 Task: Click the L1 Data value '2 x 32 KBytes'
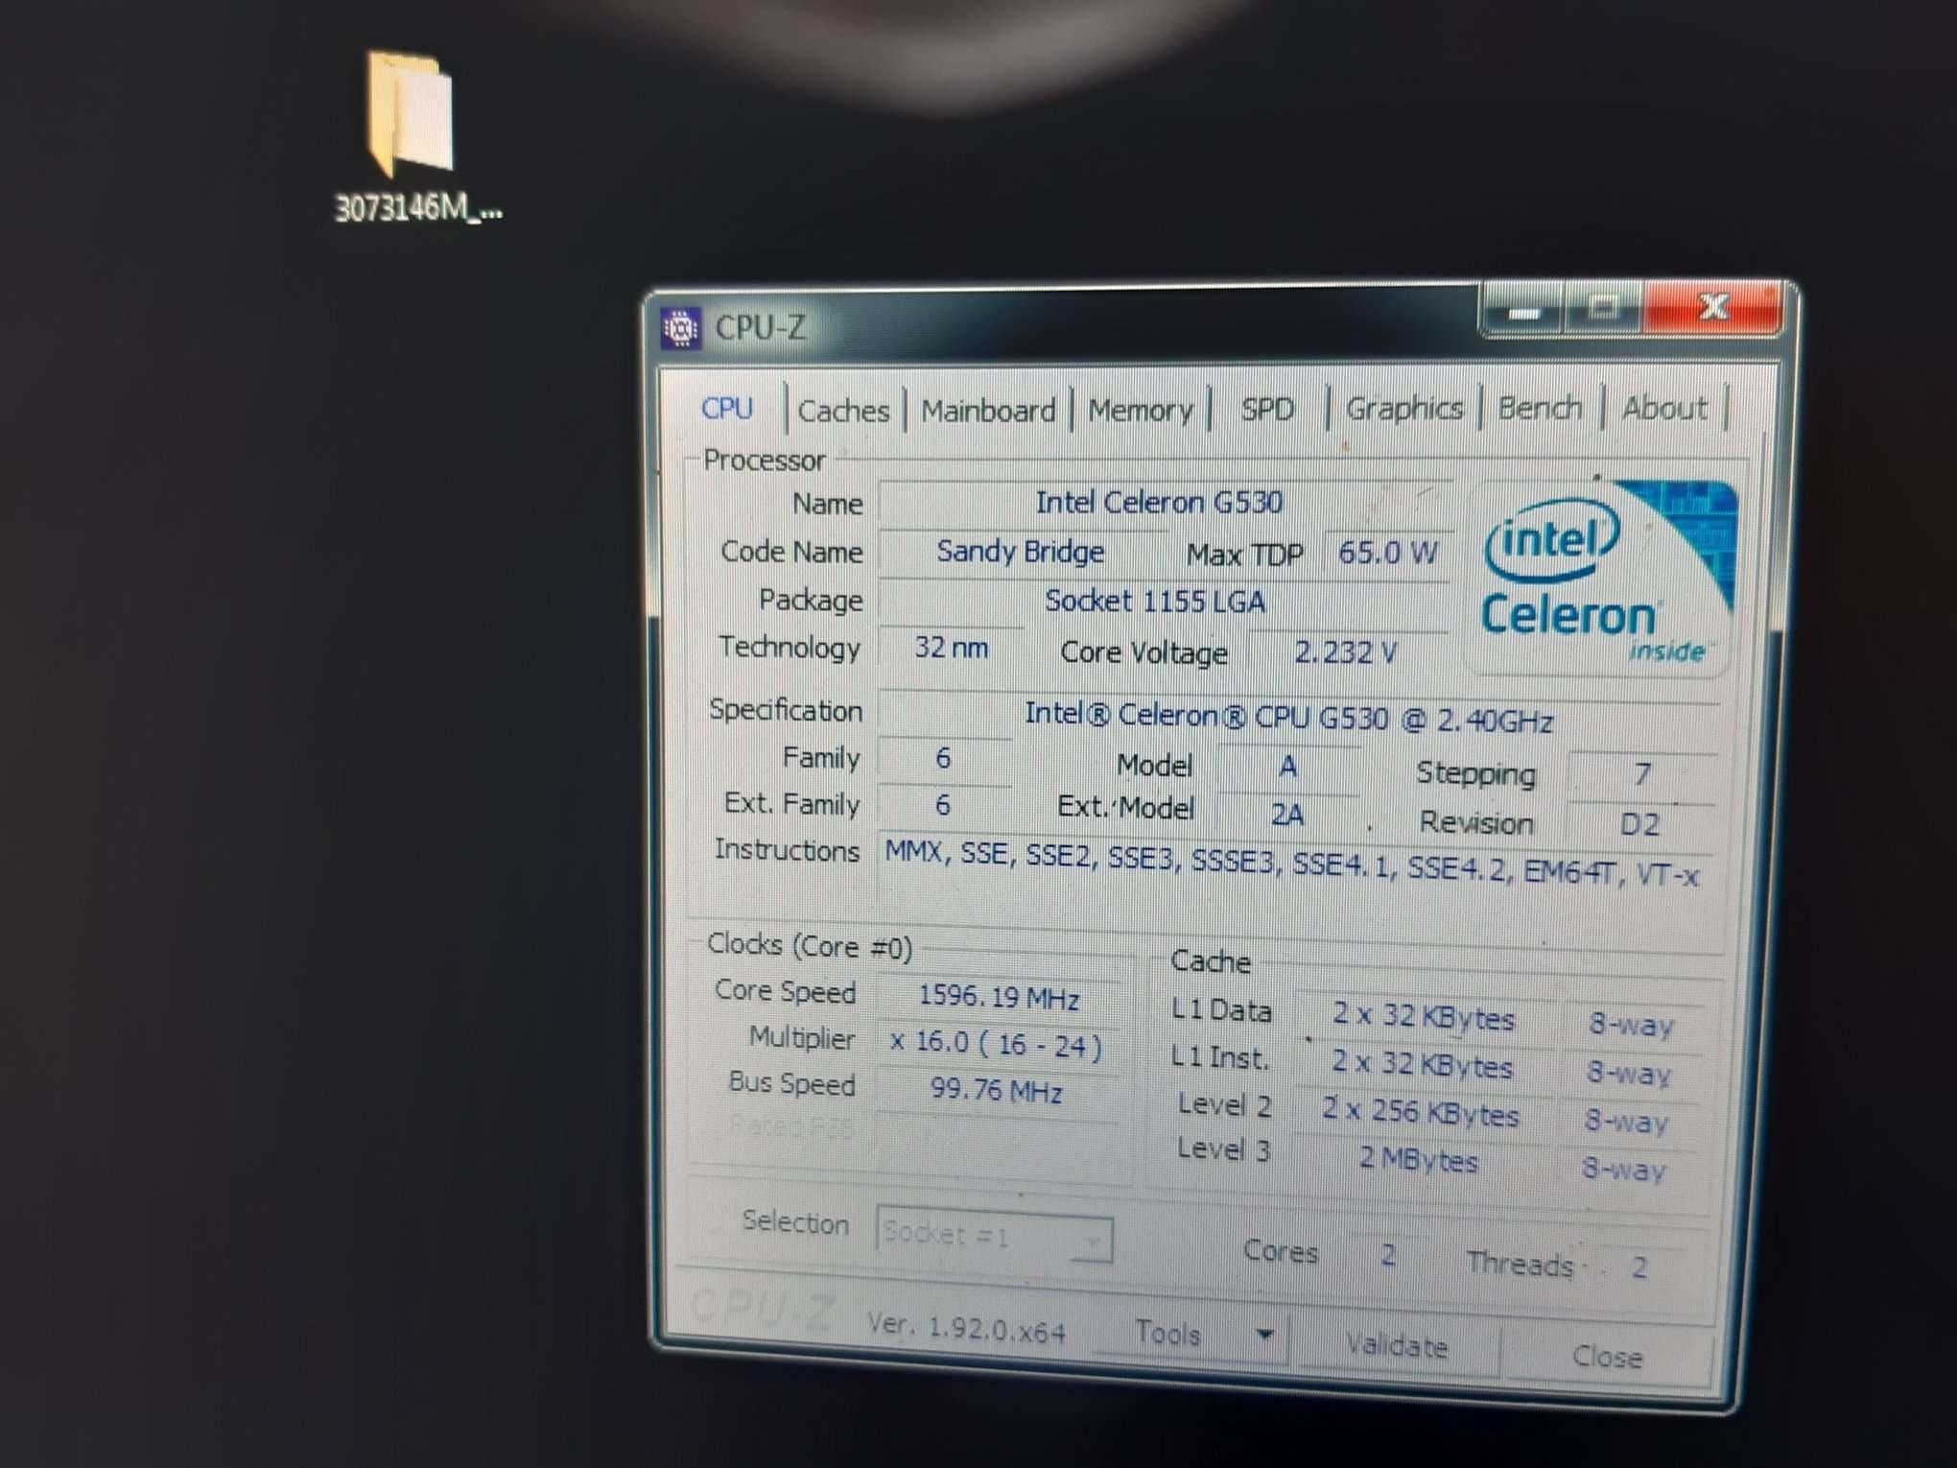1424,1017
